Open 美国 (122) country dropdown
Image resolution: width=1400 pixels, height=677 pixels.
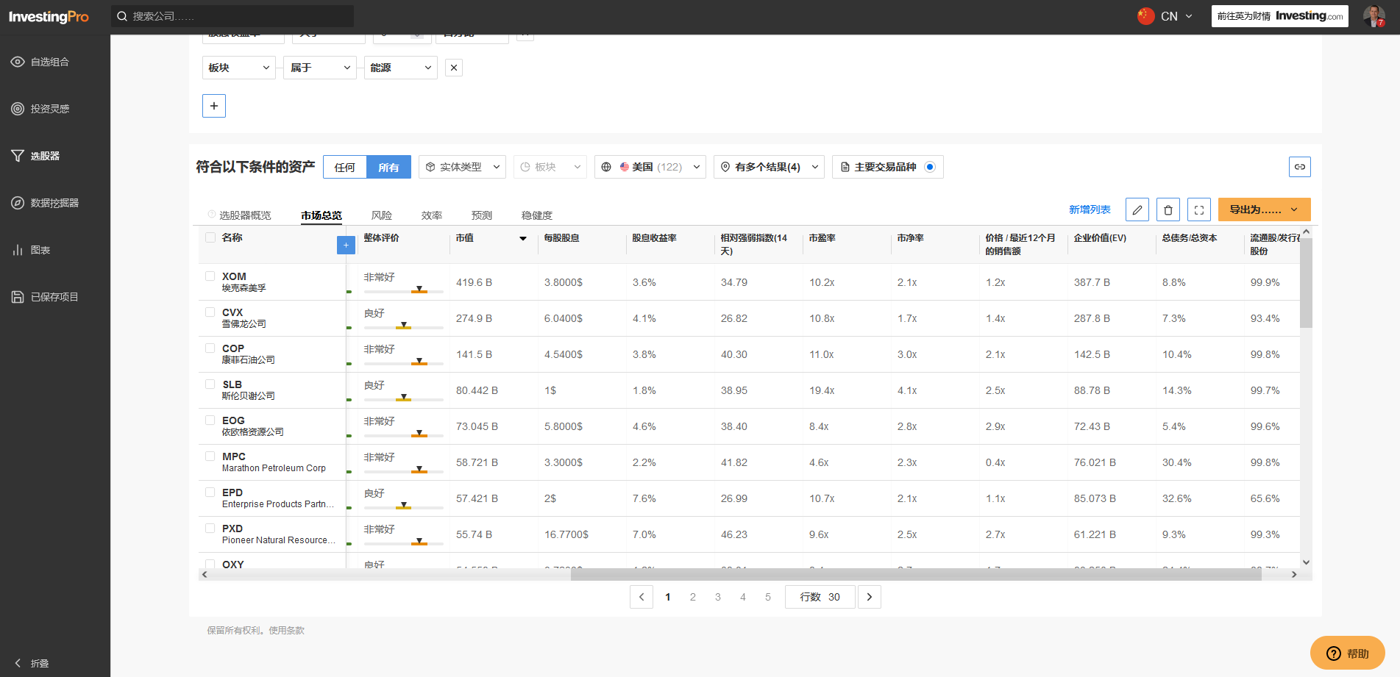[650, 167]
